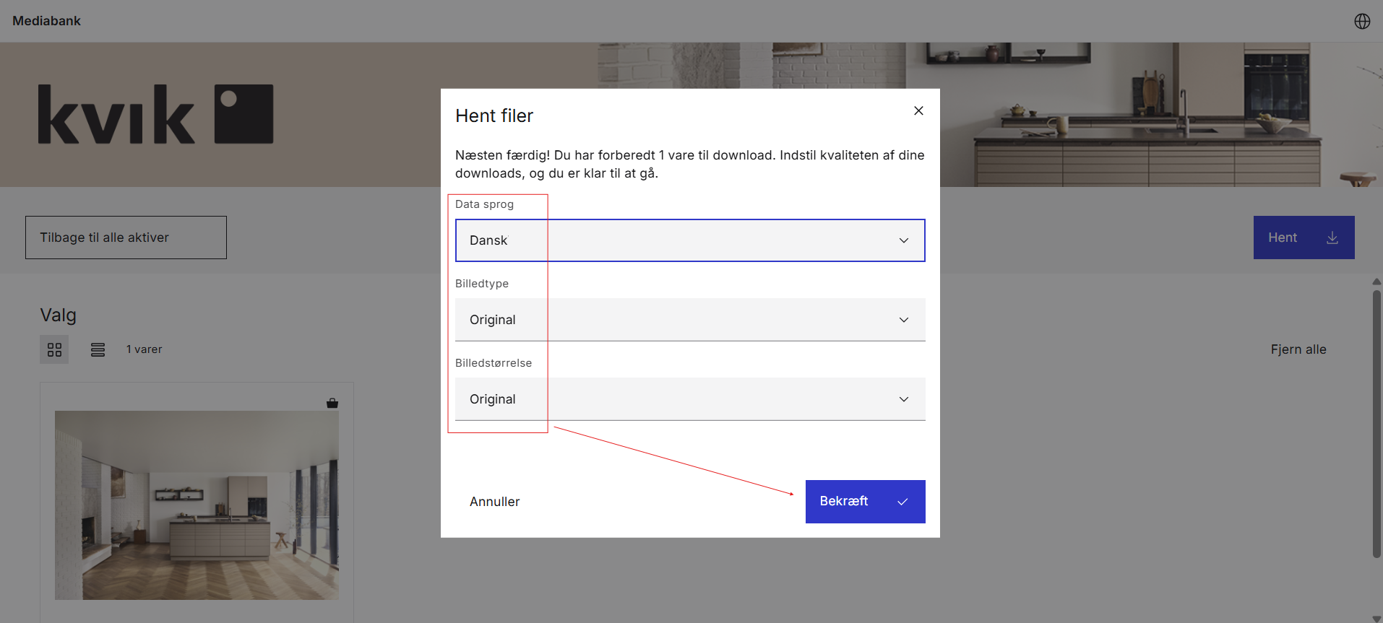1383x623 pixels.
Task: Click the download arrow on Hent button
Action: (1332, 238)
